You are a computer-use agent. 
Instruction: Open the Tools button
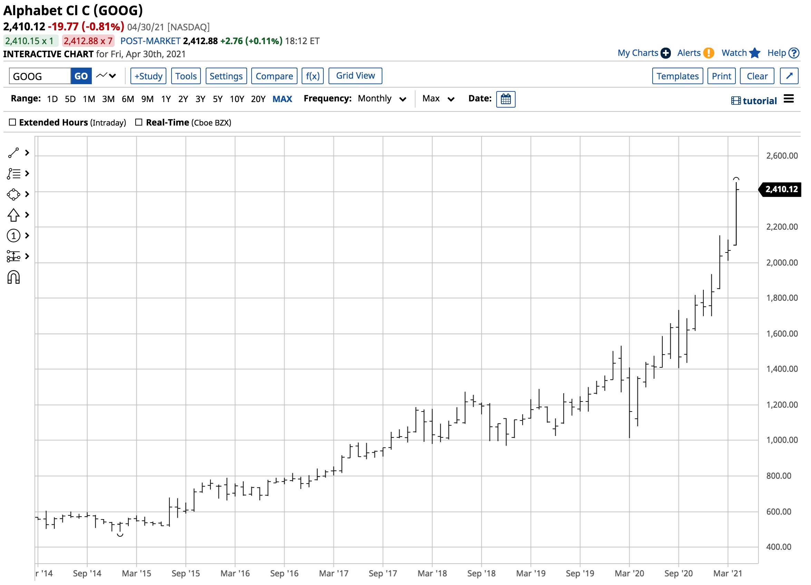coord(186,76)
